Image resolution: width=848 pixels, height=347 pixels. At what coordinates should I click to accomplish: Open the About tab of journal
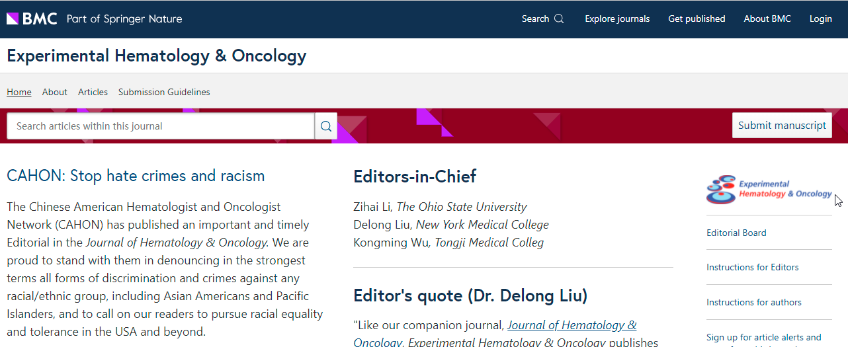[x=55, y=92]
